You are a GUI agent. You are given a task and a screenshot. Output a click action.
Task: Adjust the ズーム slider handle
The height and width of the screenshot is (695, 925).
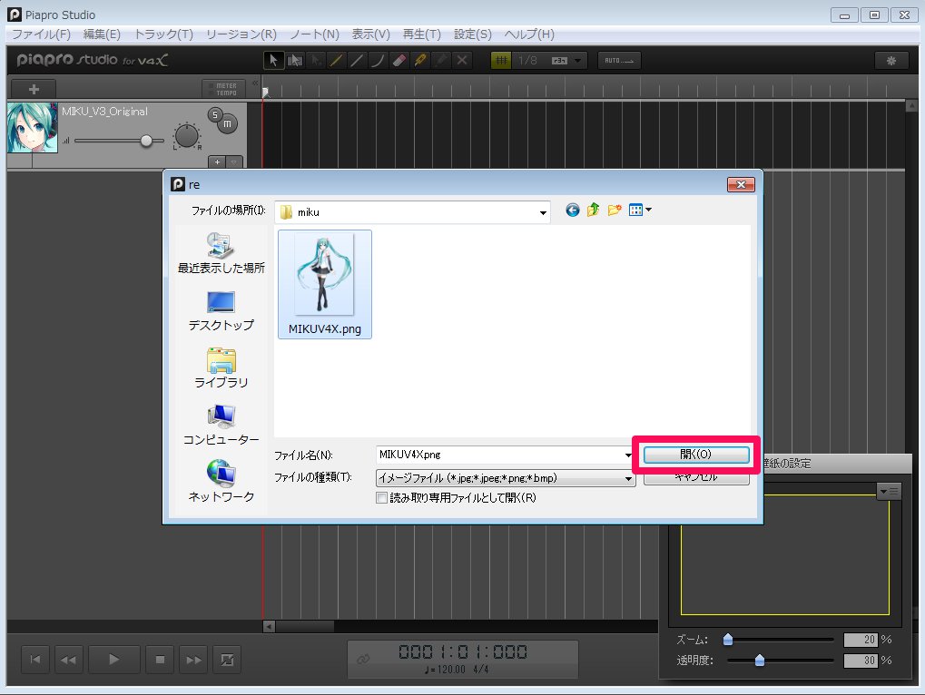click(728, 640)
